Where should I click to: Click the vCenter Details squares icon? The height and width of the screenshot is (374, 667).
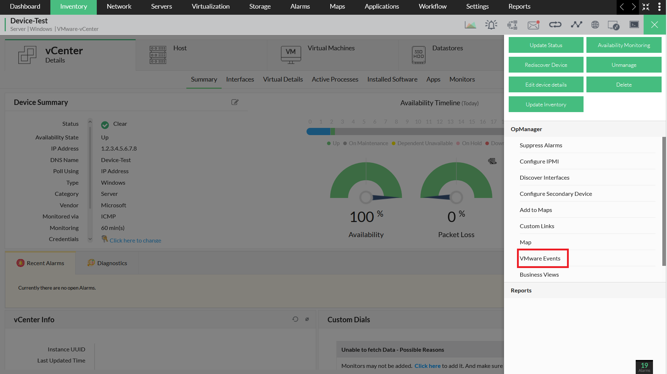(x=27, y=55)
